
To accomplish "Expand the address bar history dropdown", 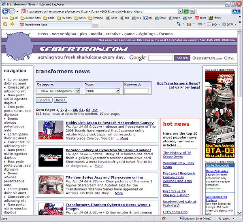I will pos(180,11).
